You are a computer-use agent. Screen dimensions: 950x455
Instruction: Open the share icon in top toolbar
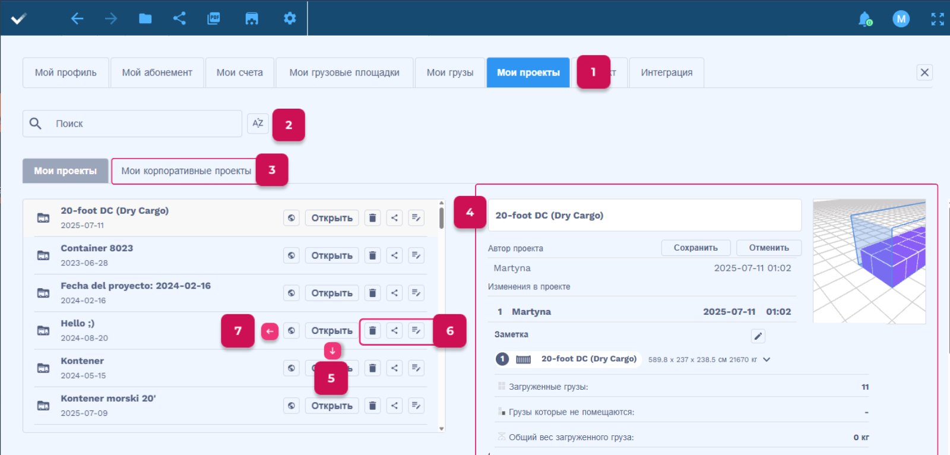(x=179, y=18)
